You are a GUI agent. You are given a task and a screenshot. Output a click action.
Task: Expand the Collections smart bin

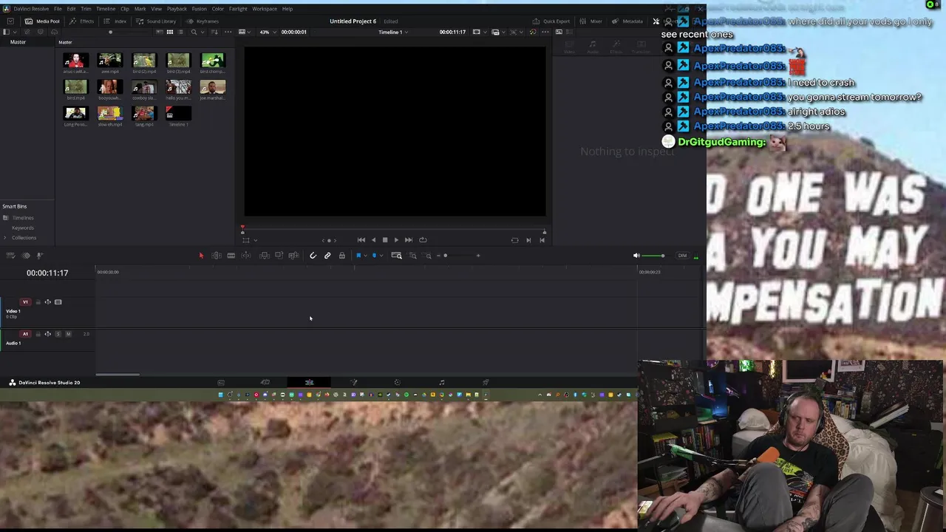click(5, 237)
